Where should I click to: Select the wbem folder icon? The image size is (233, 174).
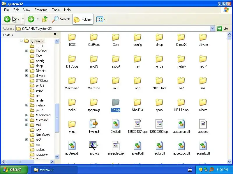203,102
